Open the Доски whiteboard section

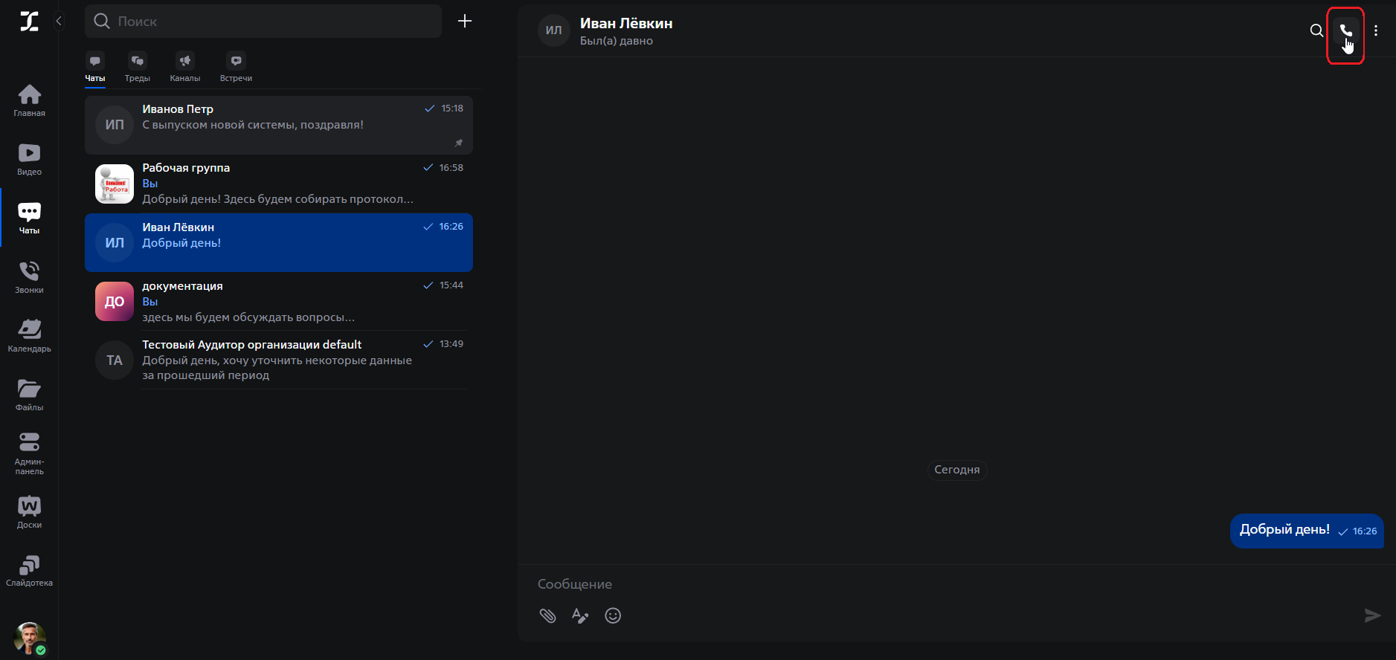tap(29, 513)
